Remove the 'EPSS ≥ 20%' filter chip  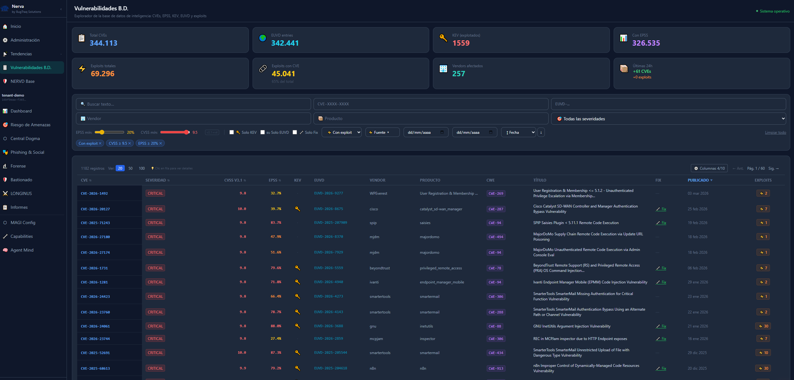[161, 143]
